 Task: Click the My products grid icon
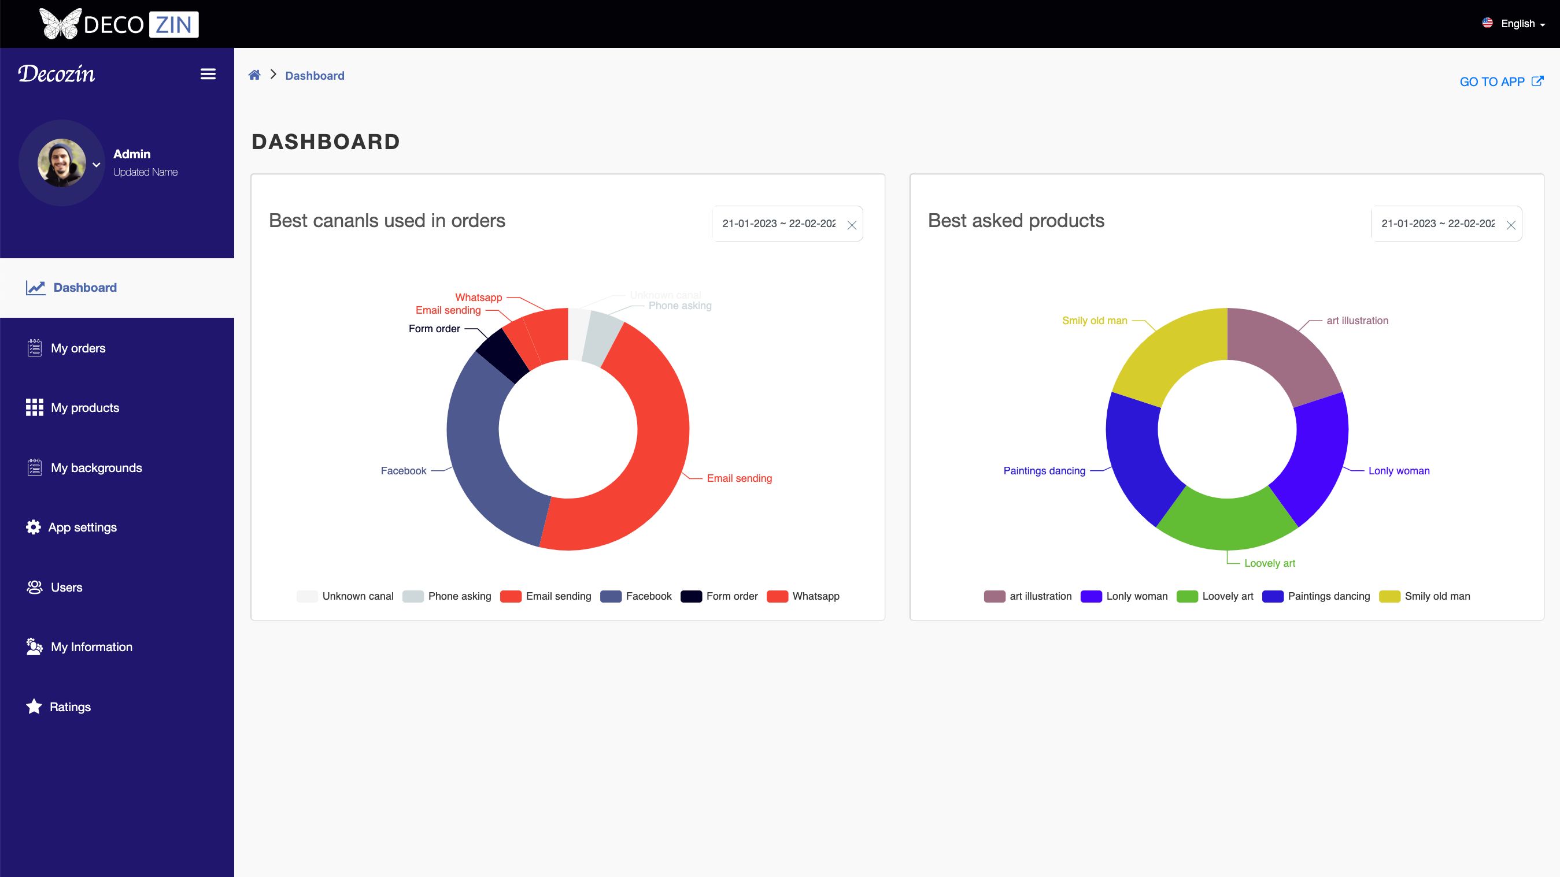[35, 407]
